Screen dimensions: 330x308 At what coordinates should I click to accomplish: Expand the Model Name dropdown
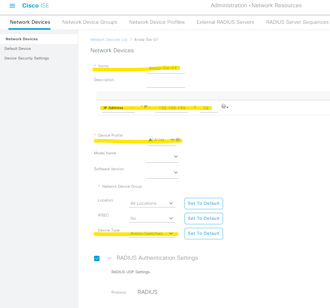click(163, 157)
